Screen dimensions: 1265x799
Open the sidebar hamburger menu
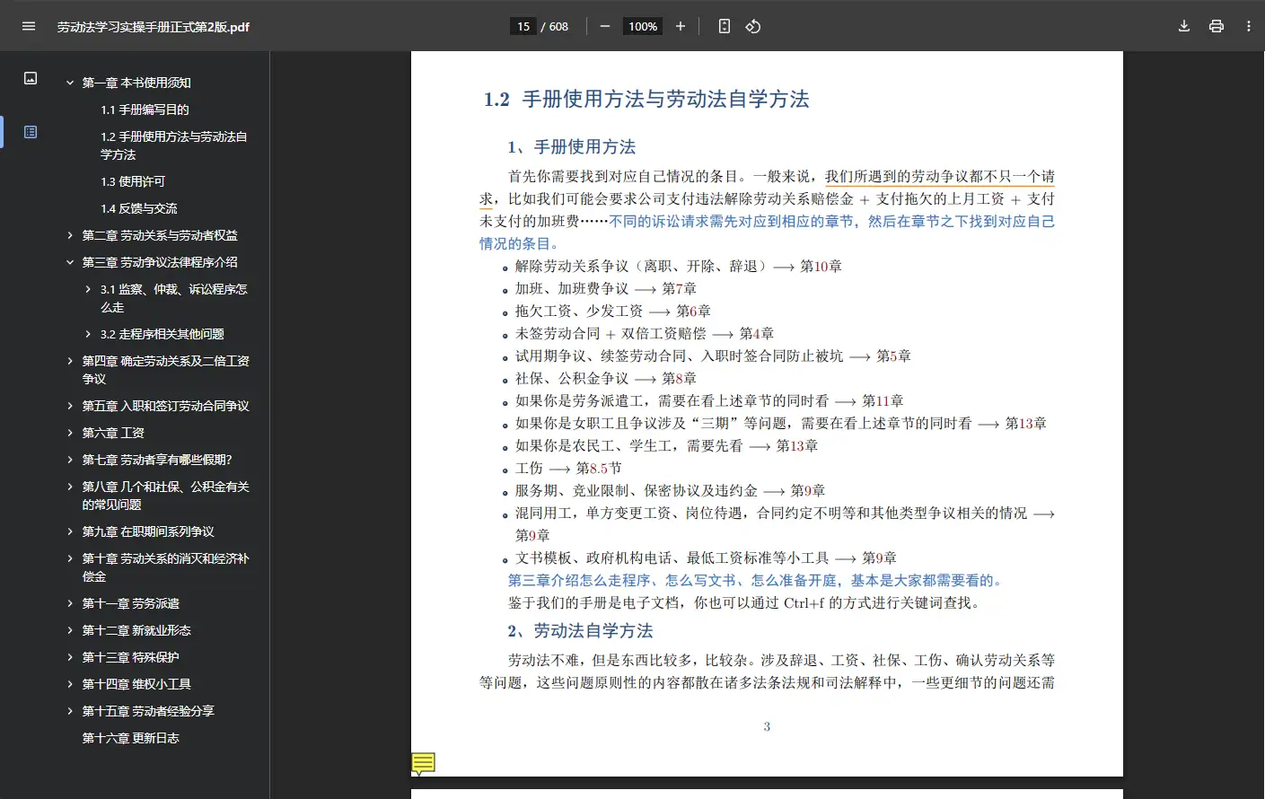(x=28, y=26)
